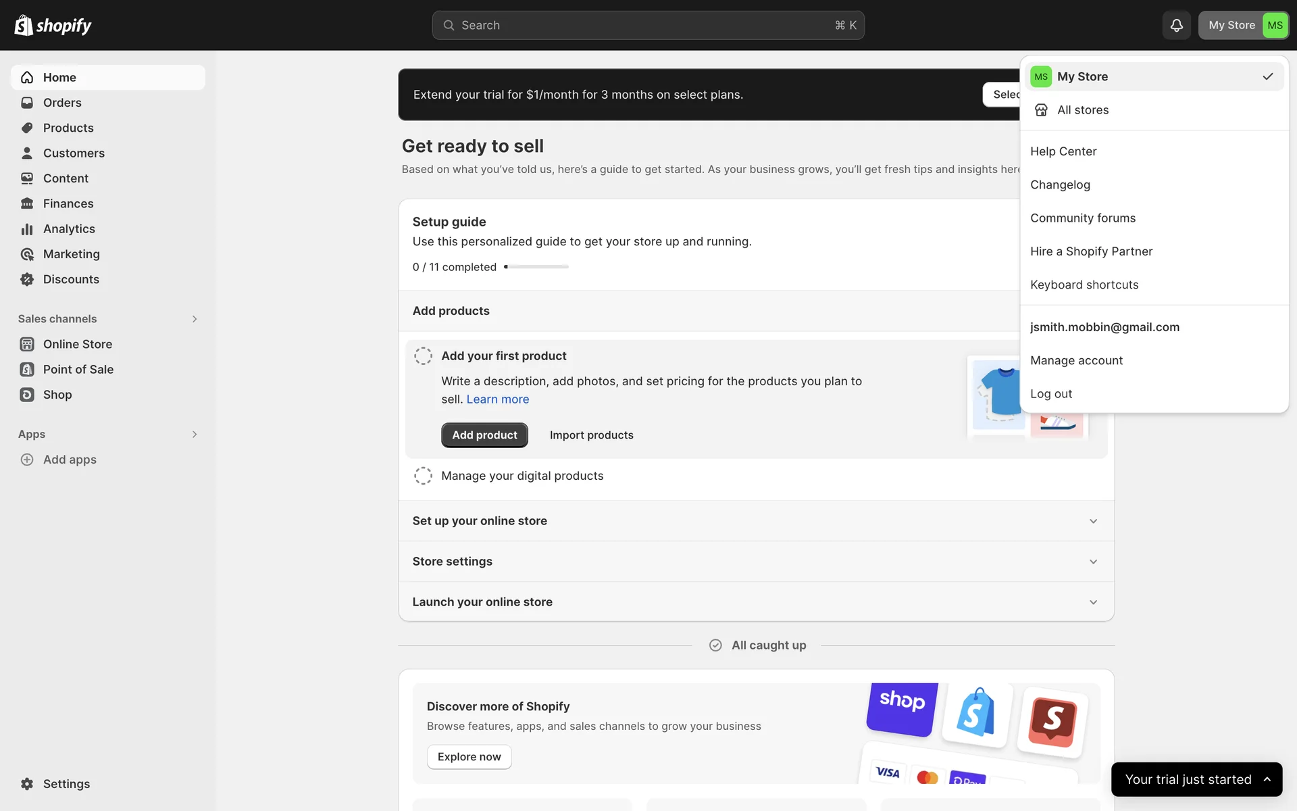
Task: Click the setup guide progress bar
Action: click(x=536, y=267)
